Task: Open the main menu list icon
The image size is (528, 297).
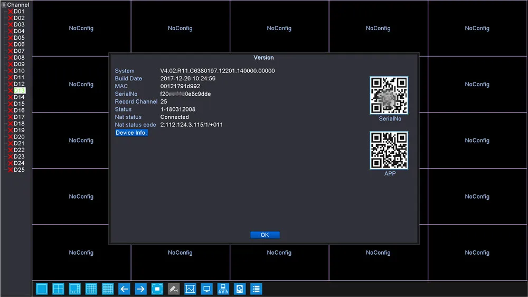Action: tap(256, 289)
